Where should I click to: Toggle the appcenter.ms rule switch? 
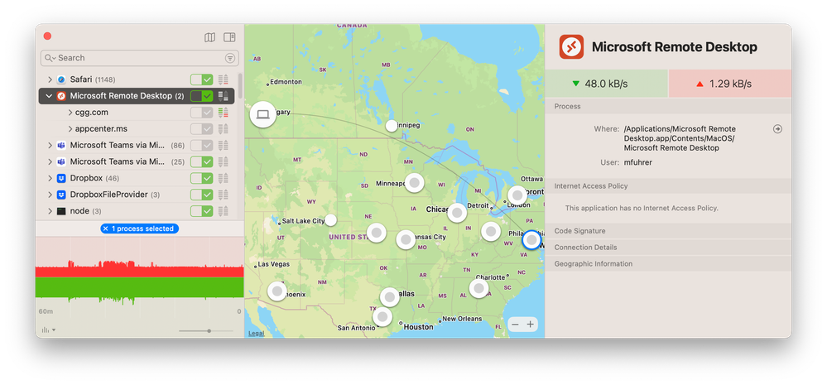click(201, 128)
